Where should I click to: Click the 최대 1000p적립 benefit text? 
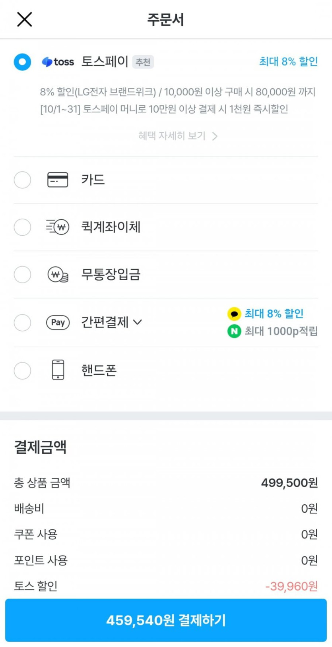[x=281, y=331]
